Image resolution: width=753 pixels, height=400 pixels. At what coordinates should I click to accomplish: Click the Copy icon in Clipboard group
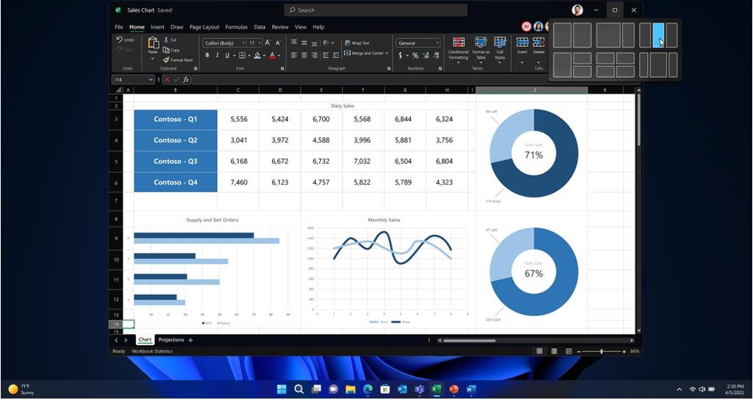[166, 50]
